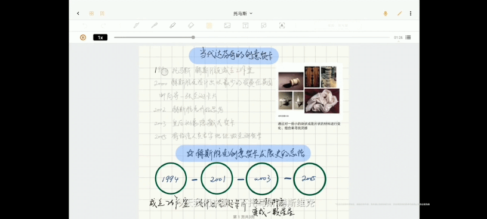This screenshot has height=219, width=487.
Task: Go back using the top-left arrow
Action: click(x=78, y=13)
